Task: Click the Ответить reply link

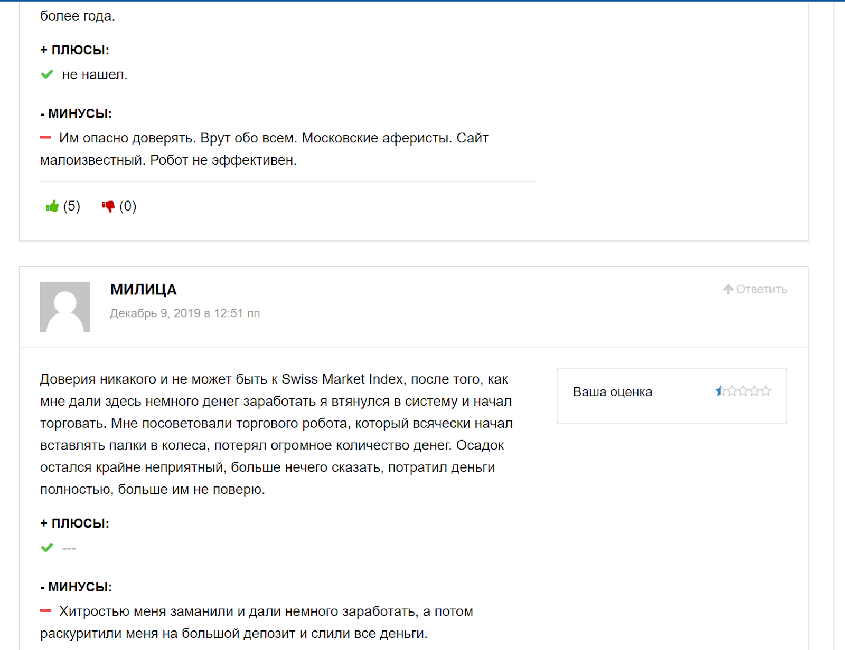Action: pyautogui.click(x=761, y=289)
